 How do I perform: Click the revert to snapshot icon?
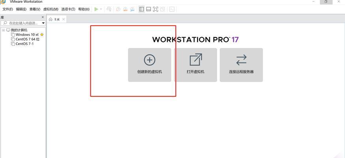coord(125,9)
